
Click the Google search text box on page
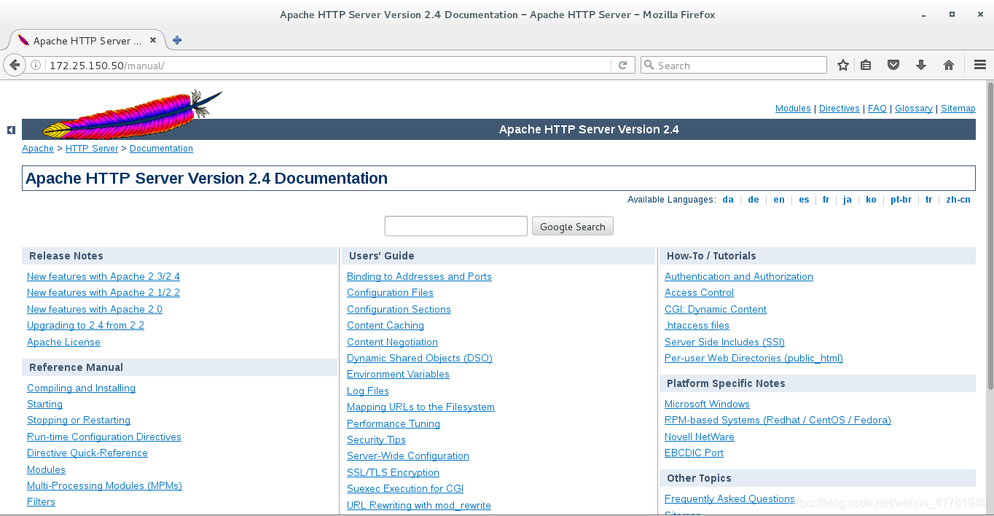[456, 226]
